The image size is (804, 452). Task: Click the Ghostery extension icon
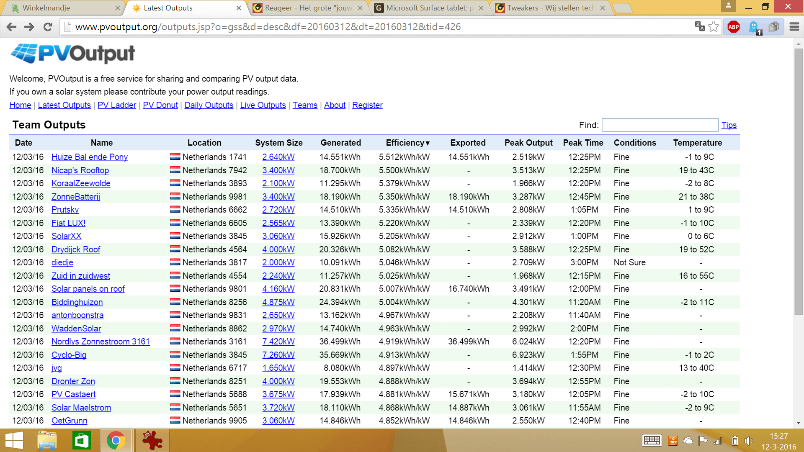[754, 27]
